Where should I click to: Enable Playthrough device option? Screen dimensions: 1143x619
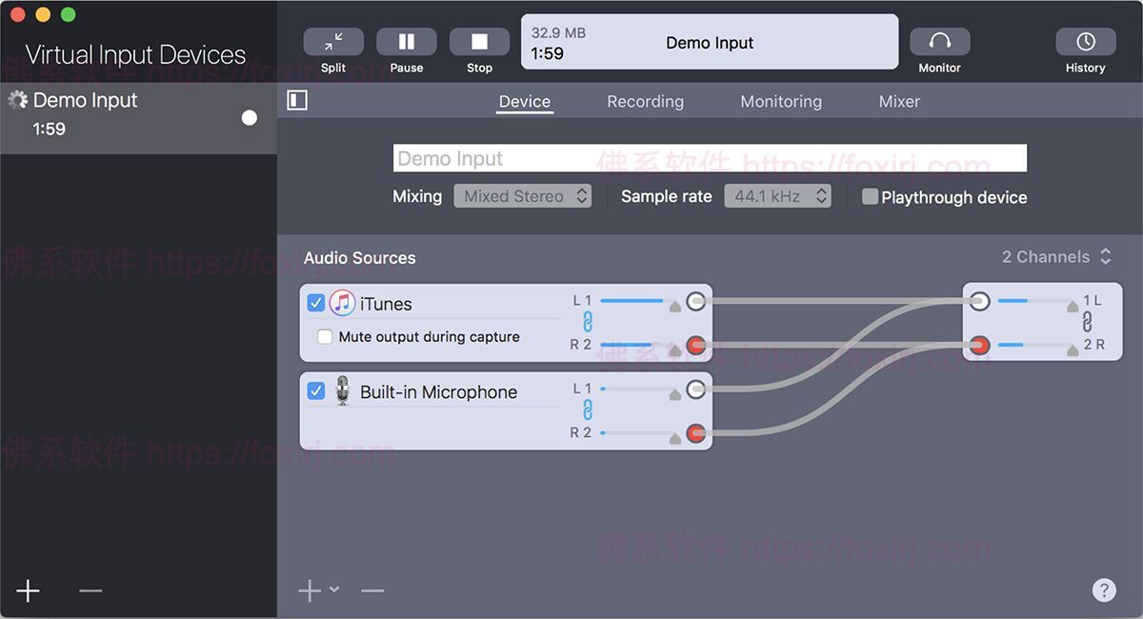pyautogui.click(x=869, y=196)
